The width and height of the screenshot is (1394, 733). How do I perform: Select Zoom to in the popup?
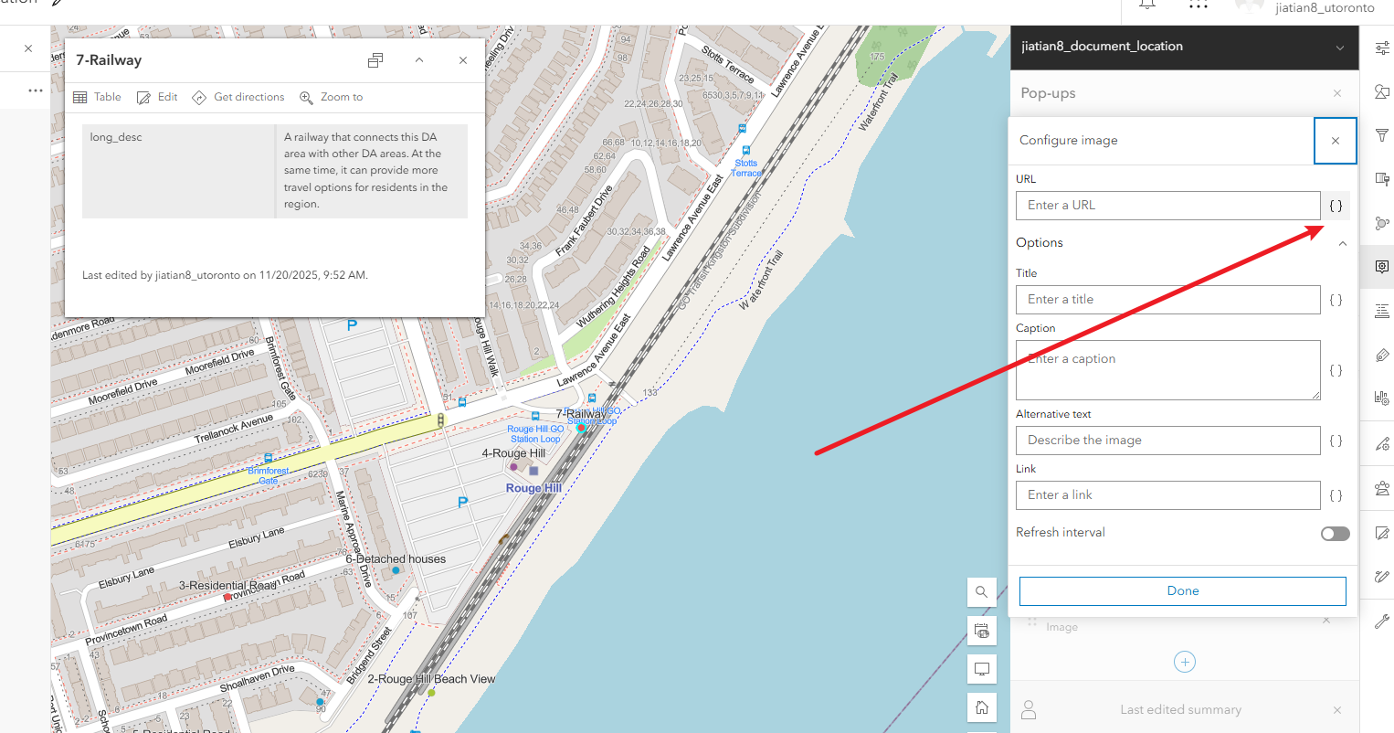point(332,97)
